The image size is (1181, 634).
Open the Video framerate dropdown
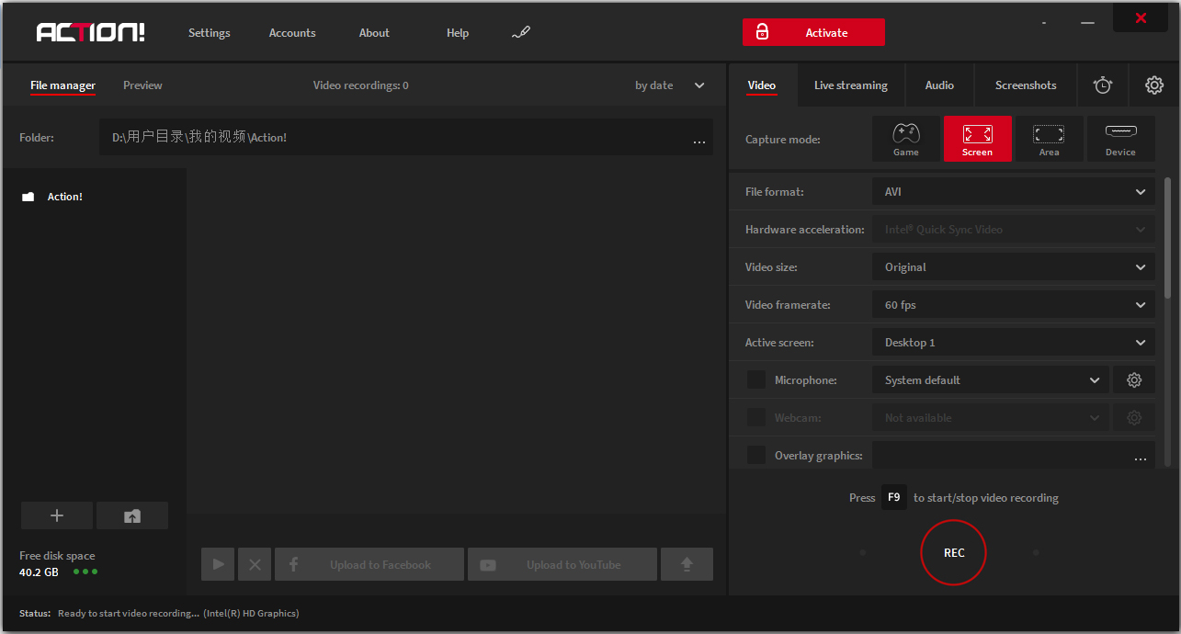pyautogui.click(x=1013, y=305)
